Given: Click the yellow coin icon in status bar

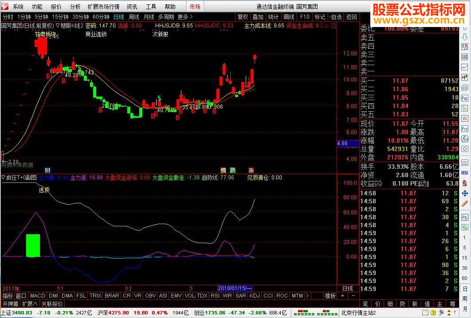Looking at the screenshot, I should pyautogui.click(x=433, y=313).
